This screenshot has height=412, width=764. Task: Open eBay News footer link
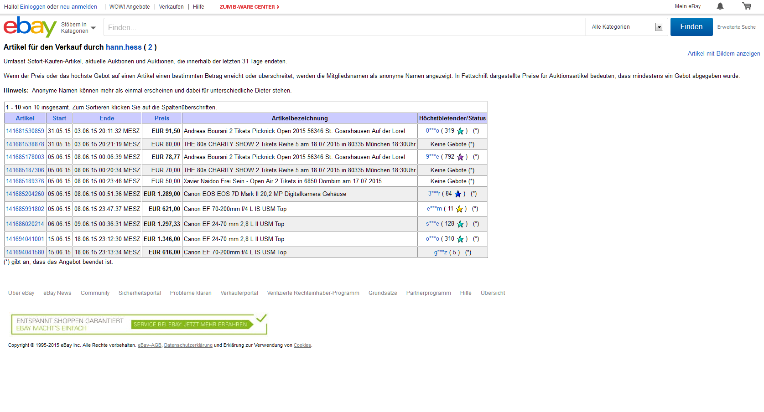click(57, 293)
